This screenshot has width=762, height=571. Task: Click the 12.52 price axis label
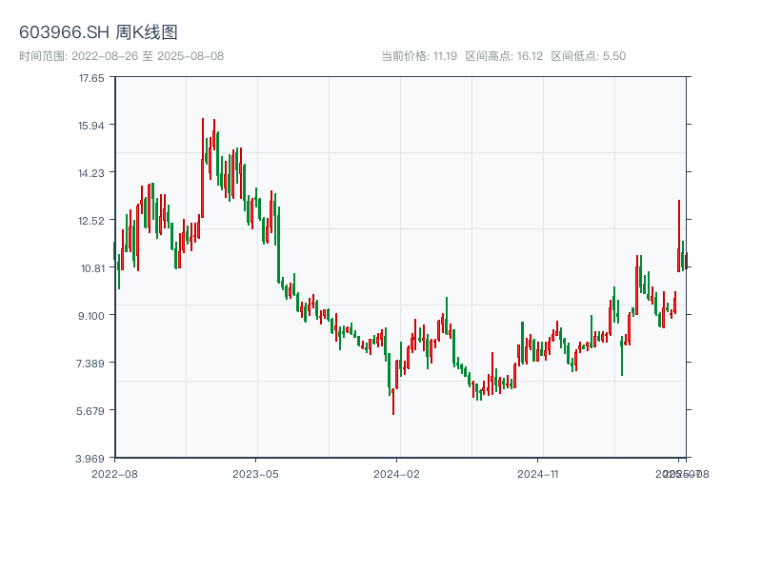coord(91,221)
